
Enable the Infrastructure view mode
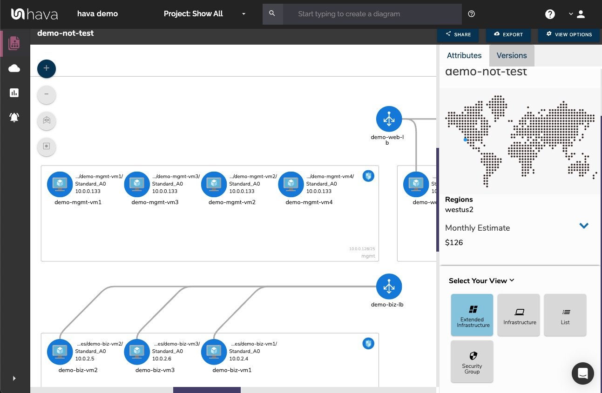point(518,315)
